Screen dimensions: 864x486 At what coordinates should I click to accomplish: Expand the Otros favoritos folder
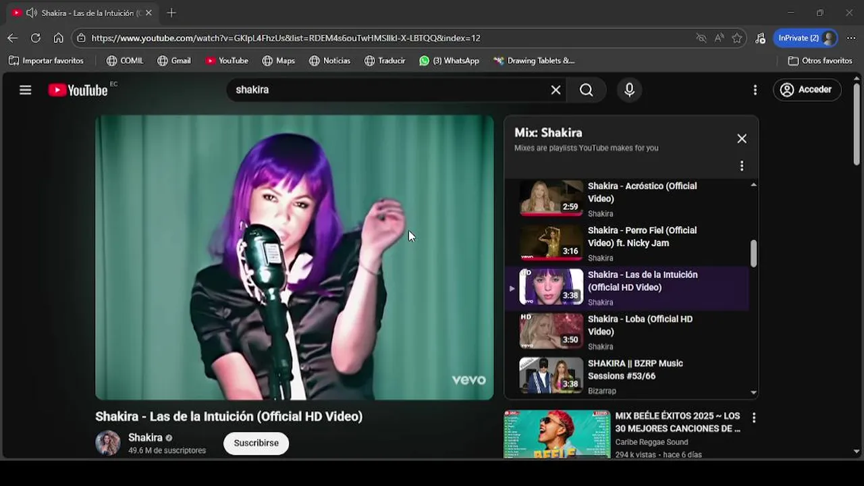(x=820, y=61)
